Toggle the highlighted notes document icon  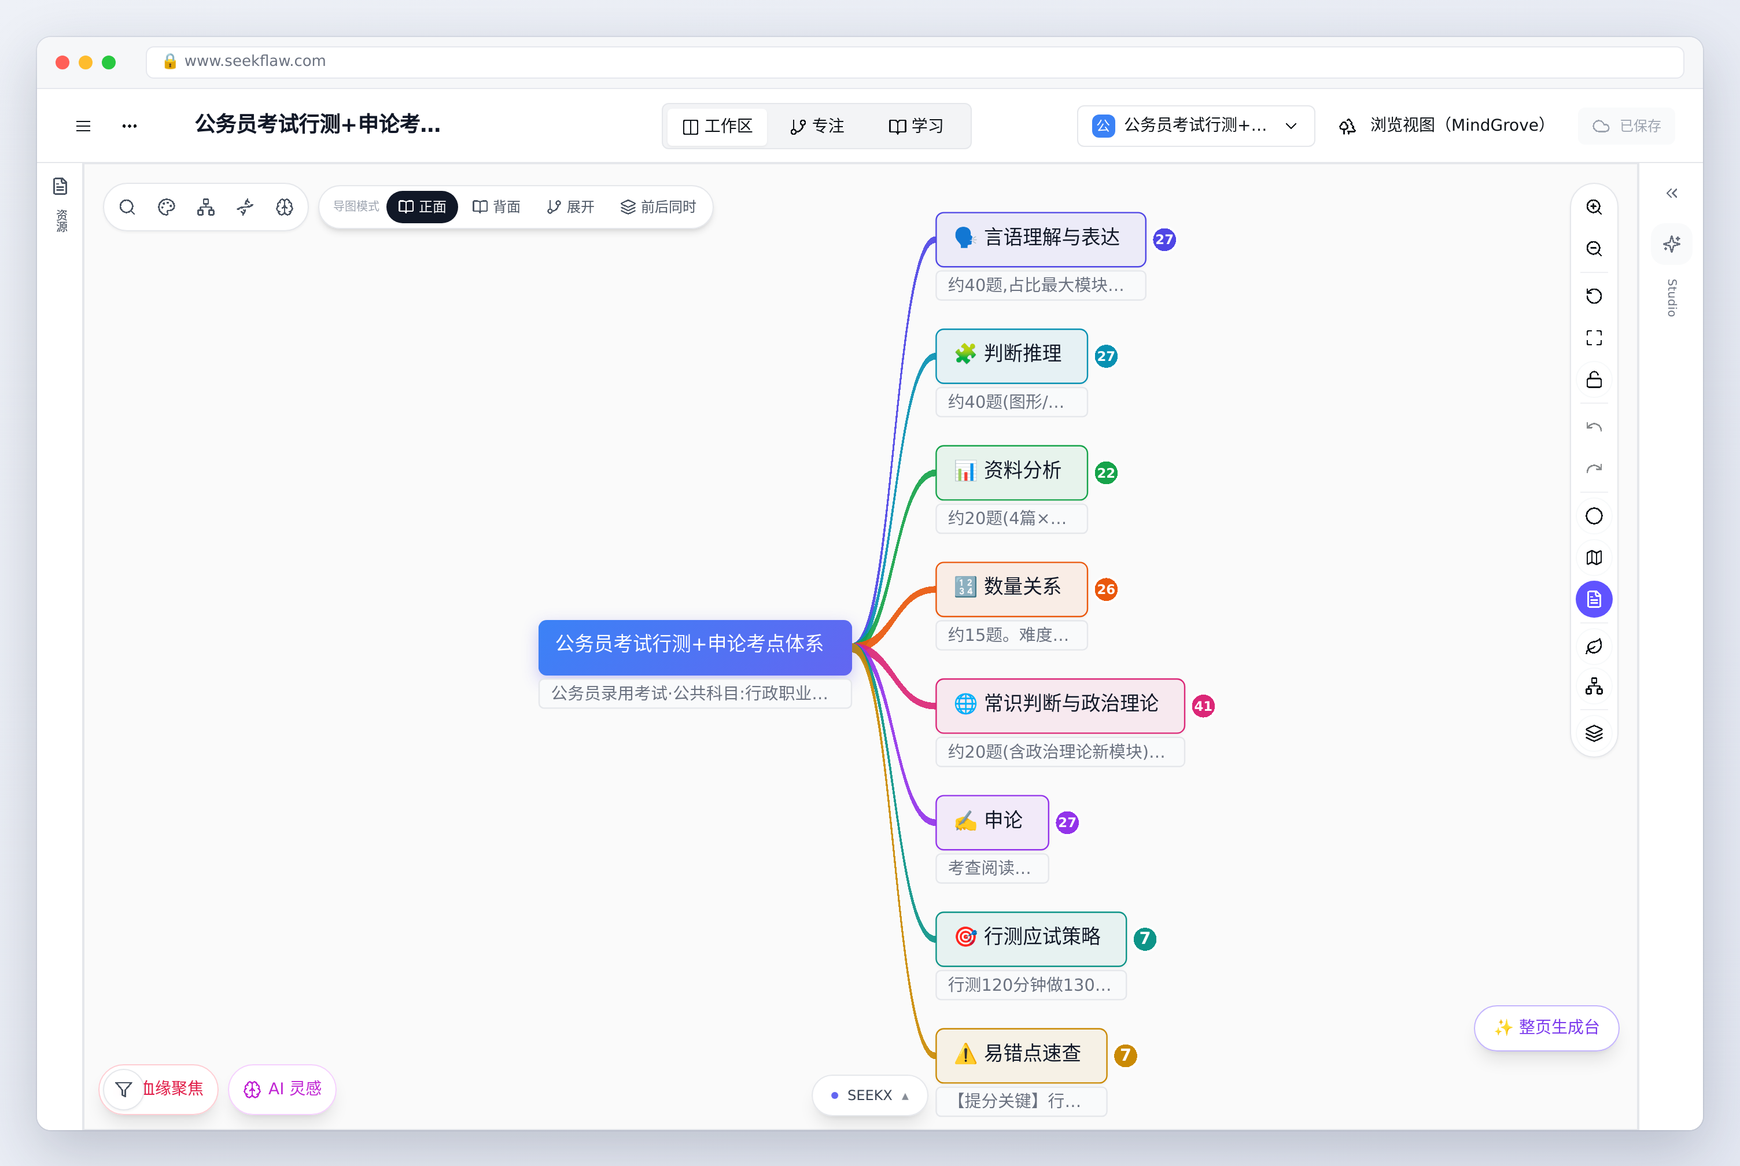coord(1594,599)
